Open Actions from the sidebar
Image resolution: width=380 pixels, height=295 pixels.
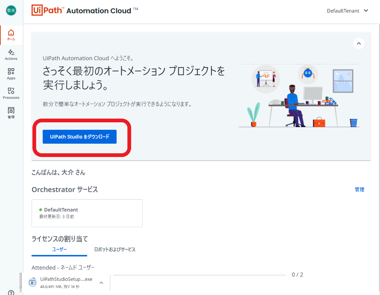tap(11, 54)
